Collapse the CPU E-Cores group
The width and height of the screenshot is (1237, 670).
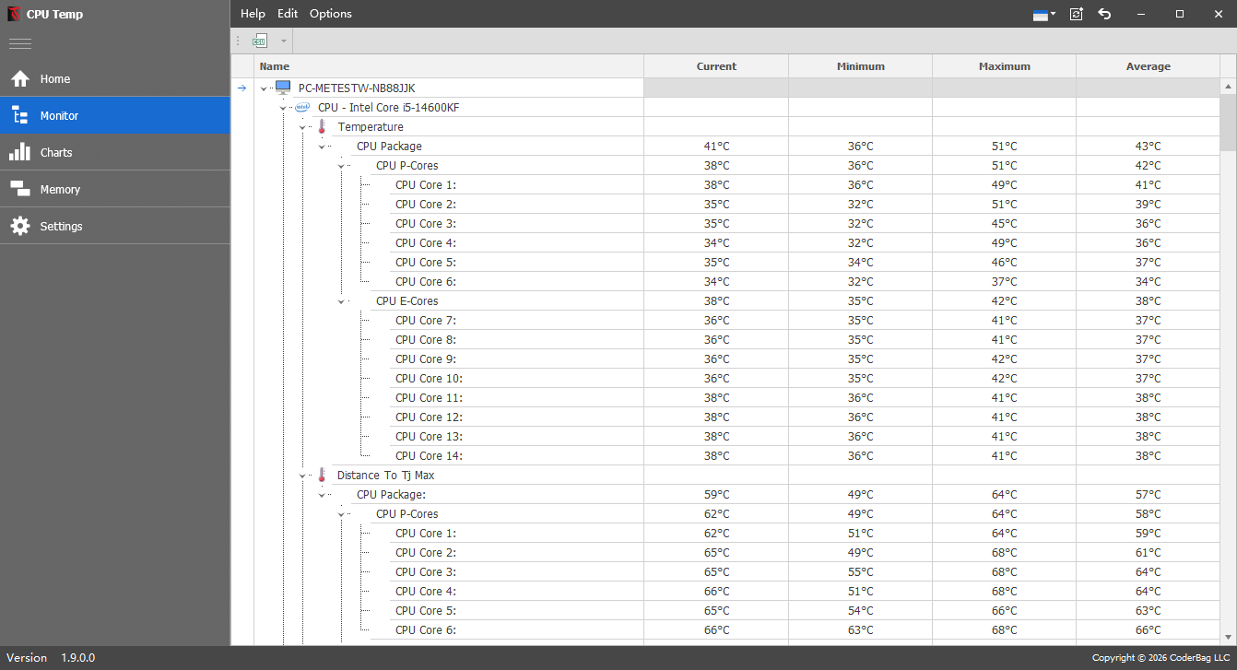[341, 301]
